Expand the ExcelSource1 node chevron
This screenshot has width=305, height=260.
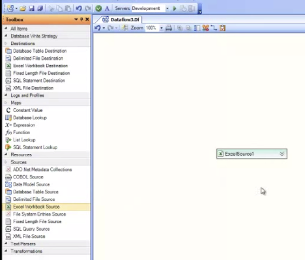pos(282,154)
